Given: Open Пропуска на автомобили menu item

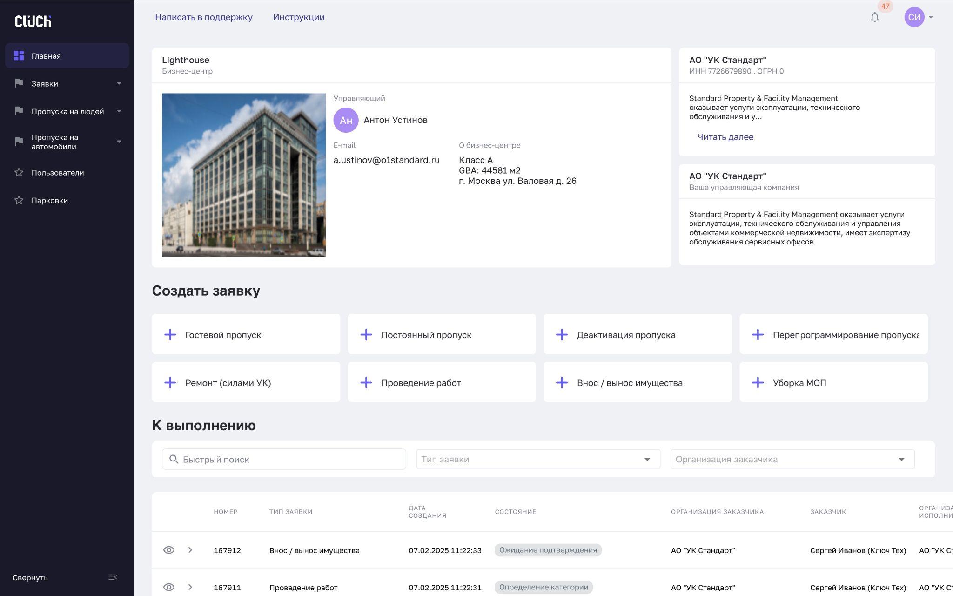Looking at the screenshot, I should pyautogui.click(x=67, y=142).
